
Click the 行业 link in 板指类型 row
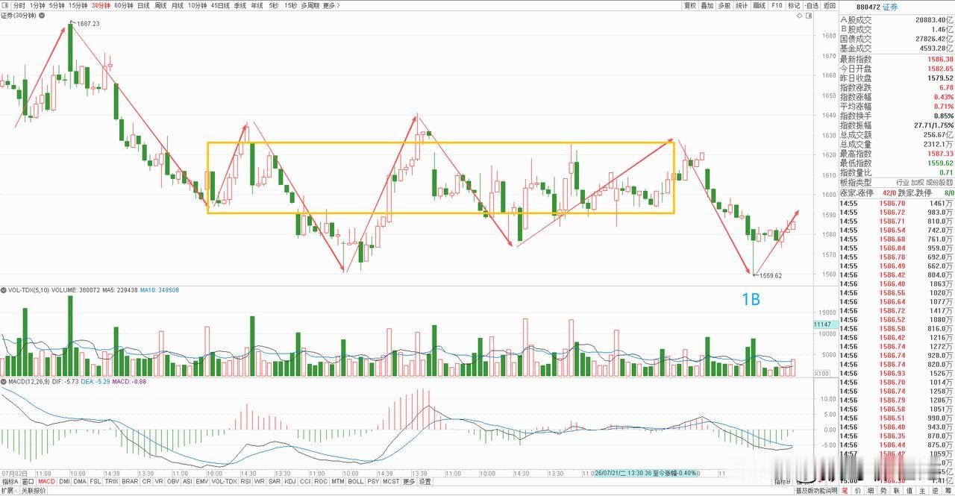(x=903, y=183)
